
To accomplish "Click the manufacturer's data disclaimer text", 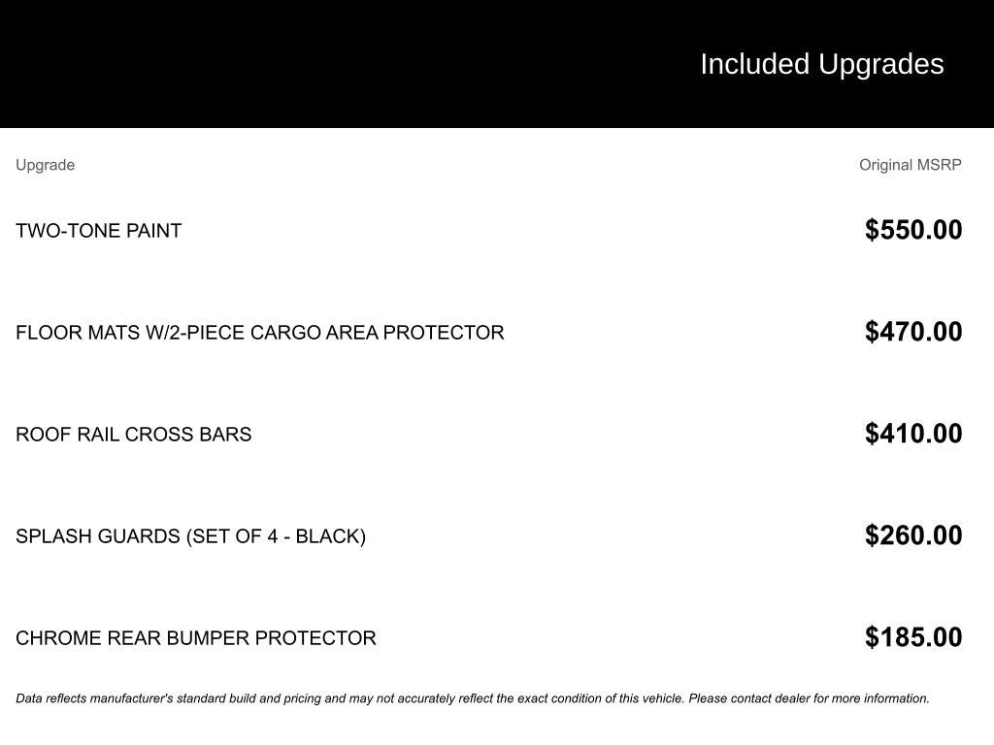I will pyautogui.click(x=473, y=698).
